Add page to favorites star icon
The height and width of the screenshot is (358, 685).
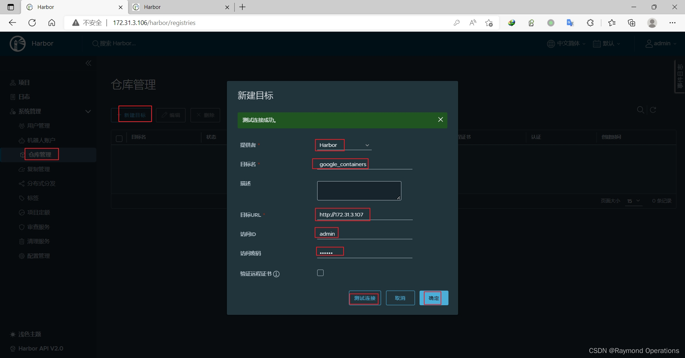(489, 23)
